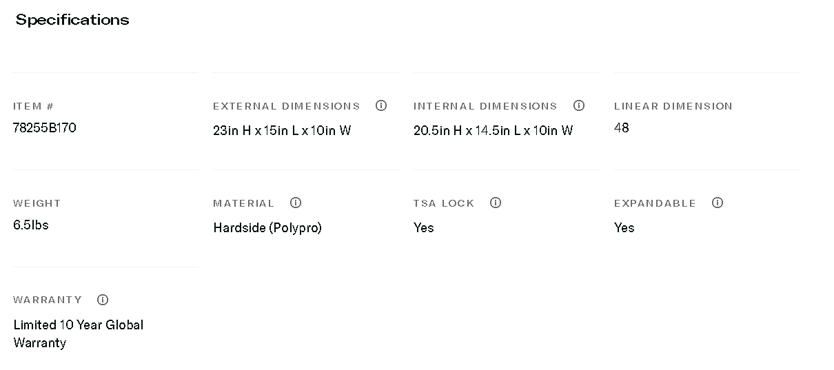The height and width of the screenshot is (370, 834).
Task: Show the Material info tooltip icon
Action: pyautogui.click(x=296, y=203)
